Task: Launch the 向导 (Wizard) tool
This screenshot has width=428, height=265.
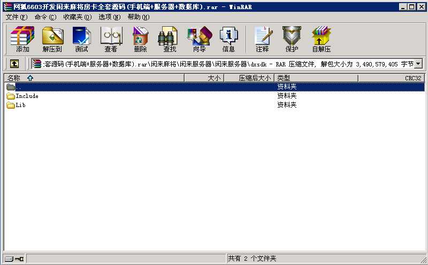Action: [x=199, y=39]
